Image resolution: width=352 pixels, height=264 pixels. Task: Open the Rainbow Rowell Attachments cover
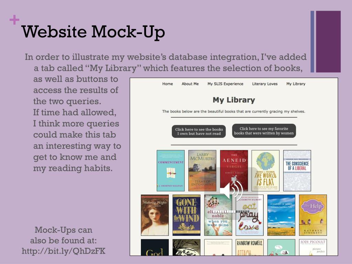(x=250, y=247)
